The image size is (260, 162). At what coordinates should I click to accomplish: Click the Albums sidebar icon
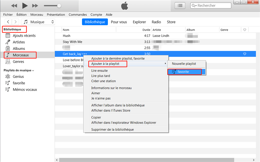click(8, 49)
